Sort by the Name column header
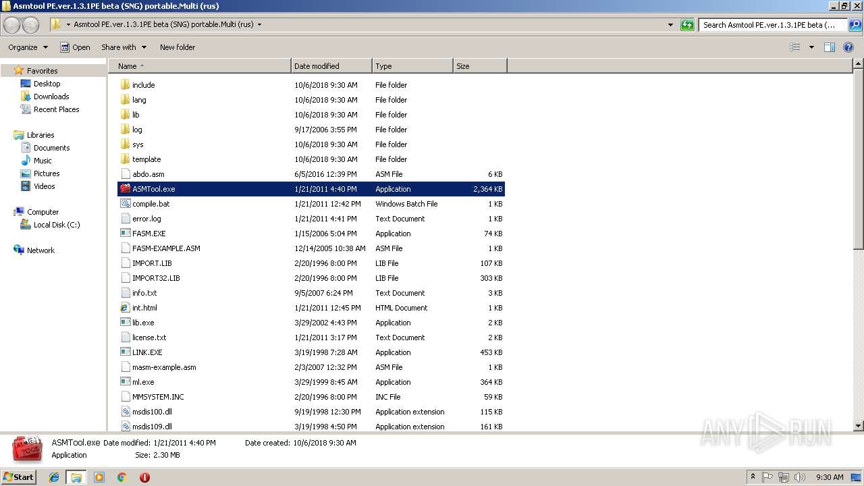 click(200, 66)
